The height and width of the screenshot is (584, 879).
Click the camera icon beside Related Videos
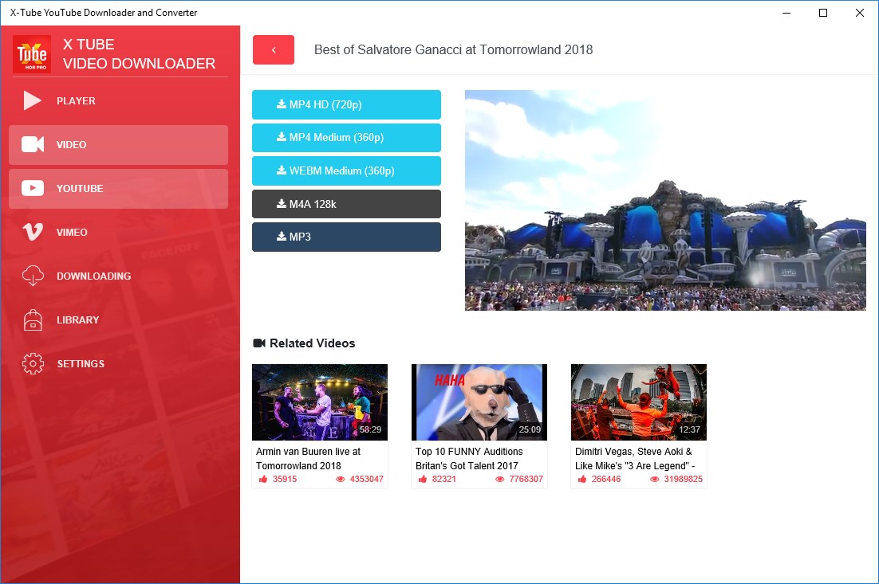click(259, 343)
